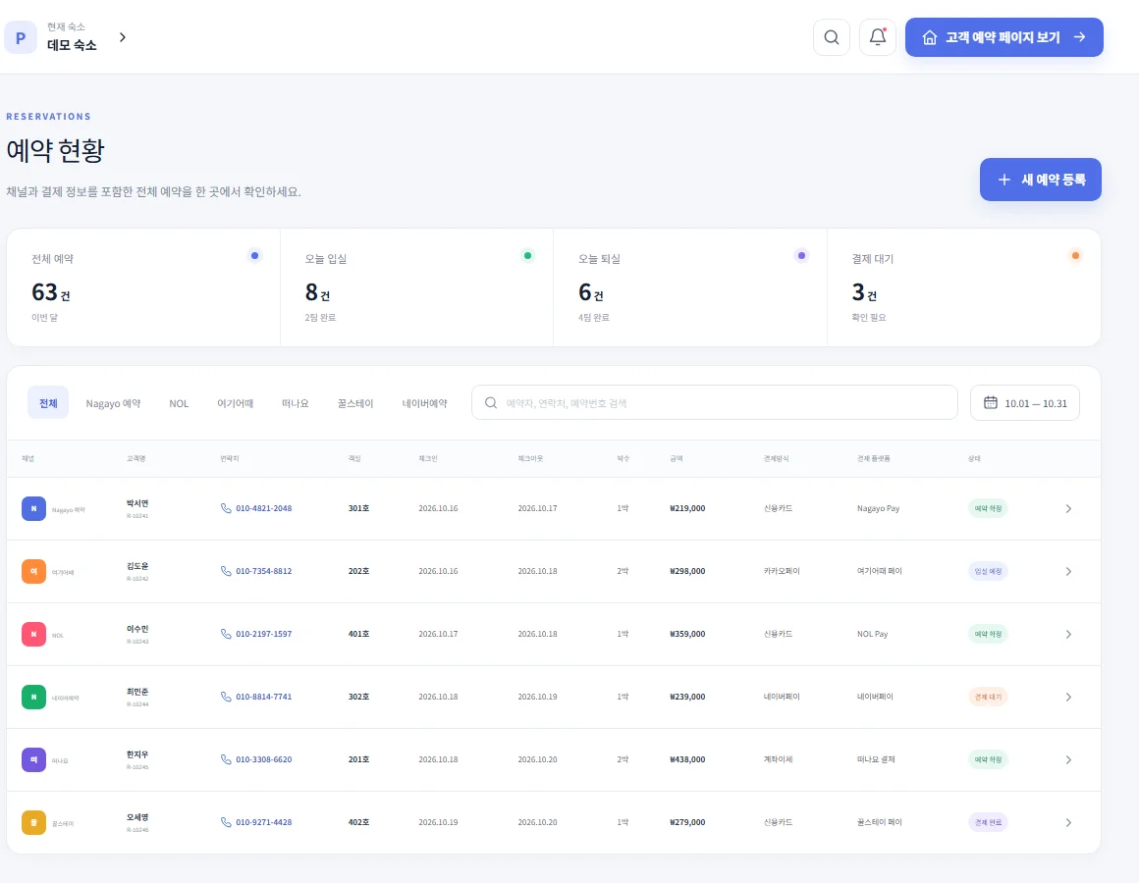Click the phone icon beside 010-7354-8812
Screen dimensions: 1139x883
coord(226,571)
